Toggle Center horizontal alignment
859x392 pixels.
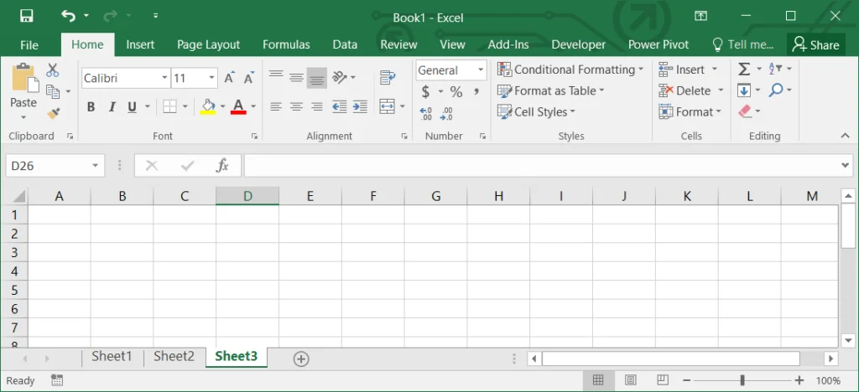pos(296,106)
